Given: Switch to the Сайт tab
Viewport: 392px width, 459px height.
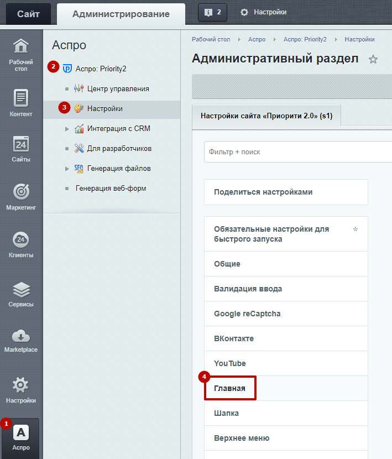Looking at the screenshot, I should (x=28, y=14).
